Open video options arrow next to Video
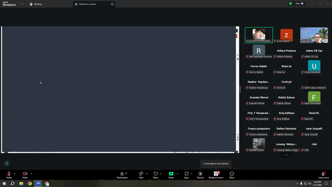Image resolution: width=332 pixels, height=187 pixels. click(x=31, y=173)
